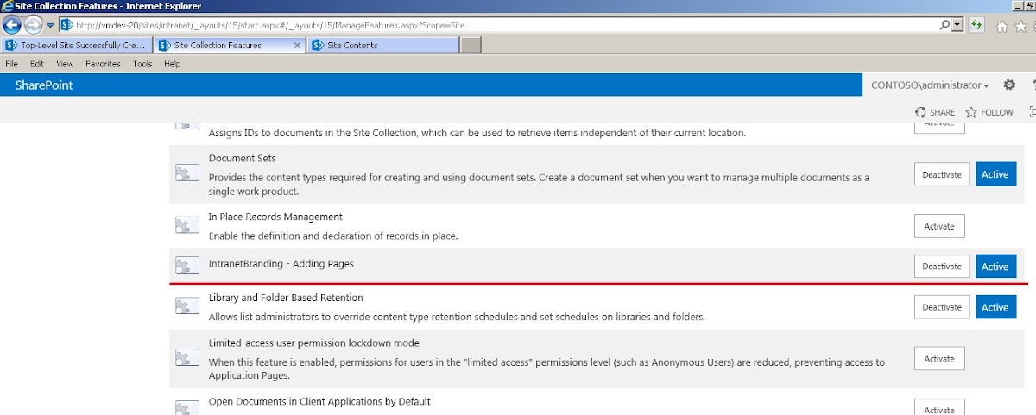Click Active badge for Library Retention
This screenshot has height=415, width=1036.
pyautogui.click(x=995, y=307)
